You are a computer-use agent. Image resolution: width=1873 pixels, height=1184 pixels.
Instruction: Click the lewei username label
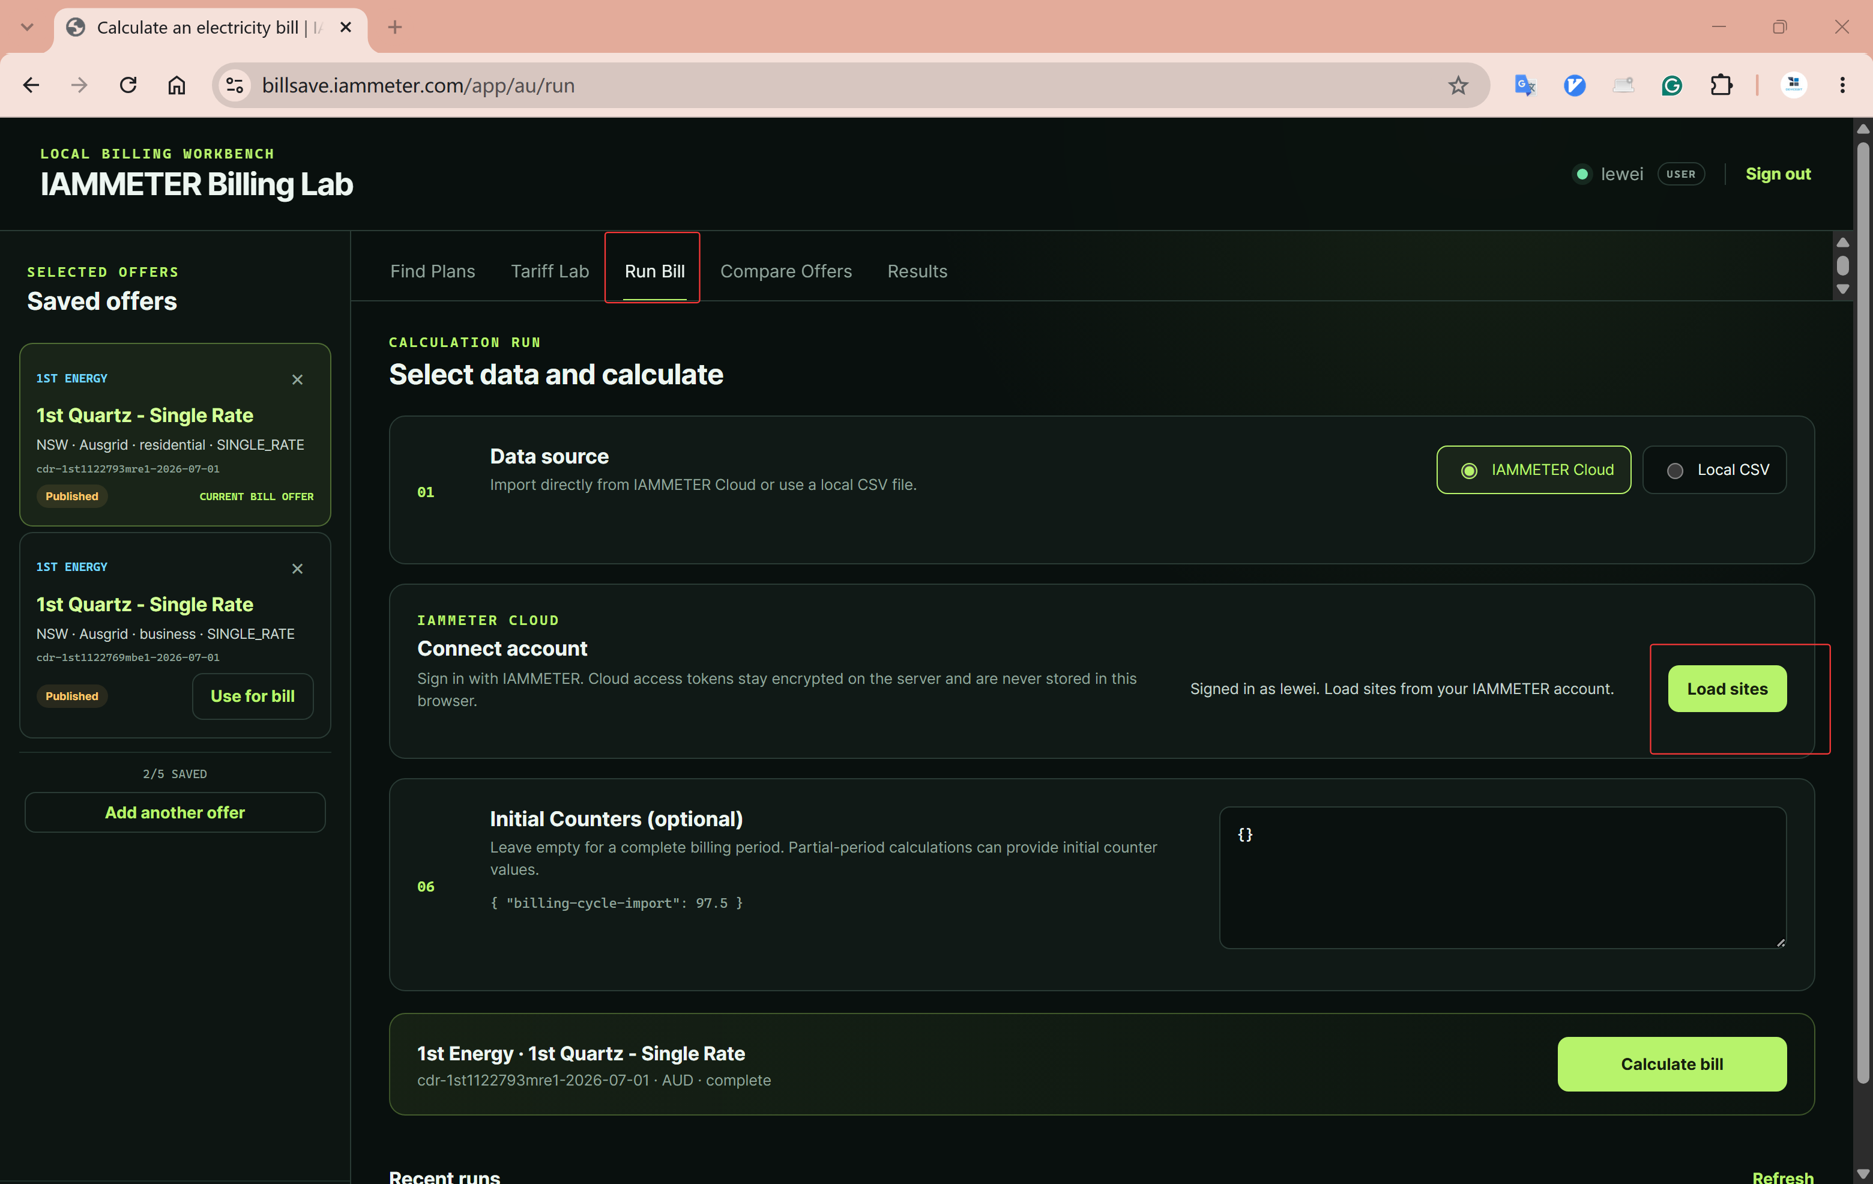1621,174
